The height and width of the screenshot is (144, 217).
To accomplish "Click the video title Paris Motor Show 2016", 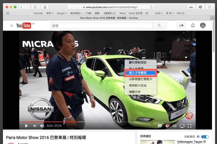I will tap(46, 138).
